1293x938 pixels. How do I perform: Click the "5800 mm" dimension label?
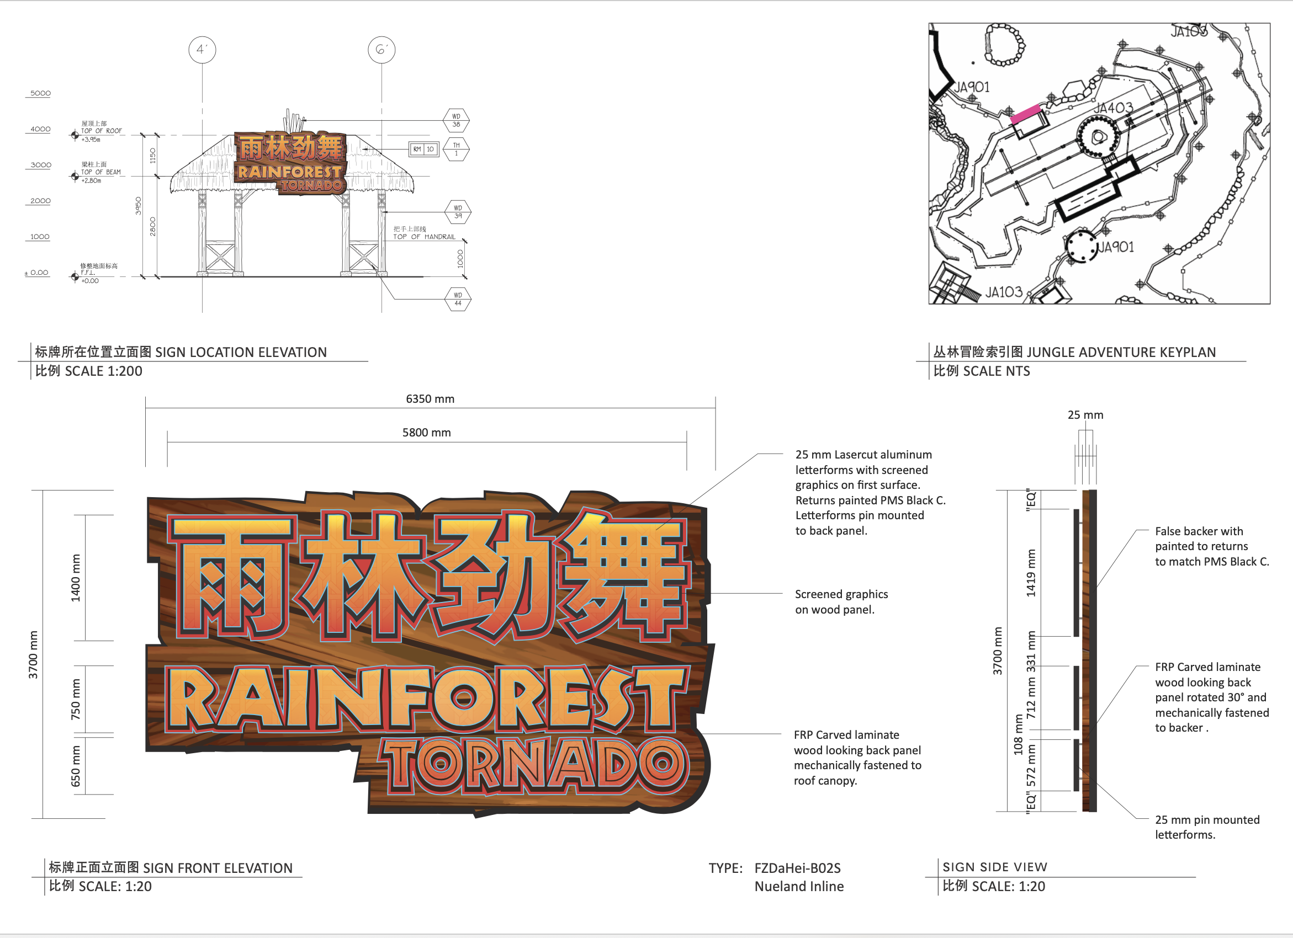point(426,433)
